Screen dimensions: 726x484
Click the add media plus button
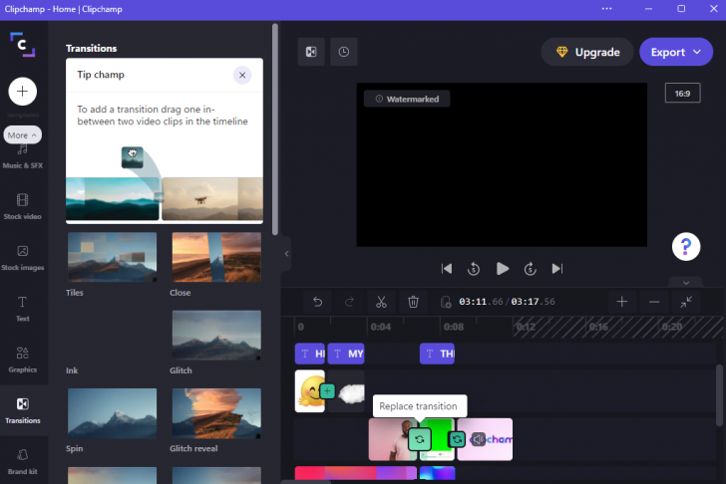coord(23,92)
